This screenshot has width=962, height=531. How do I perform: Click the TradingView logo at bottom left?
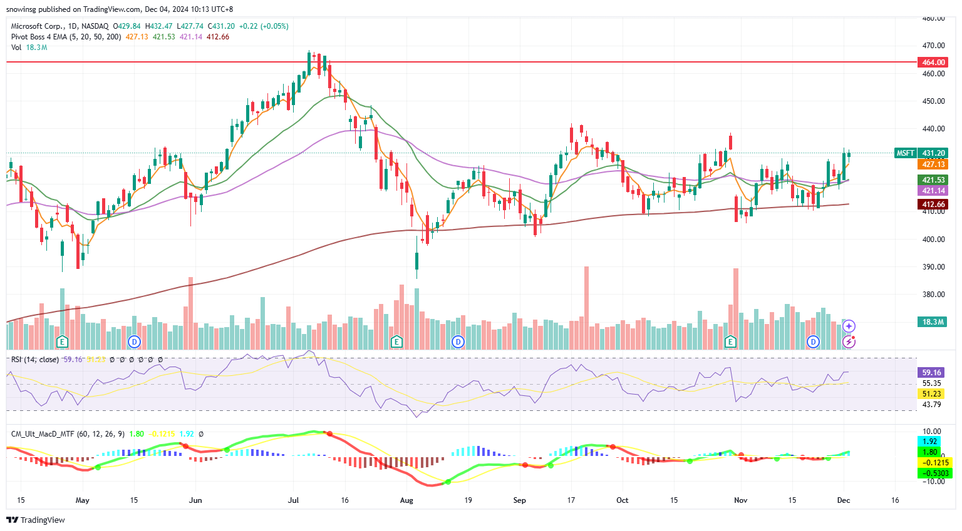(36, 520)
